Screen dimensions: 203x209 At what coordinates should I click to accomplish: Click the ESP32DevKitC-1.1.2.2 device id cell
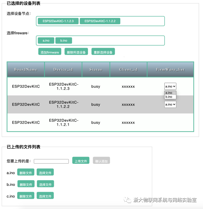pos(64,104)
